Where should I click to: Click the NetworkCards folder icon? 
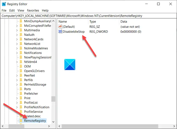(x=21, y=39)
